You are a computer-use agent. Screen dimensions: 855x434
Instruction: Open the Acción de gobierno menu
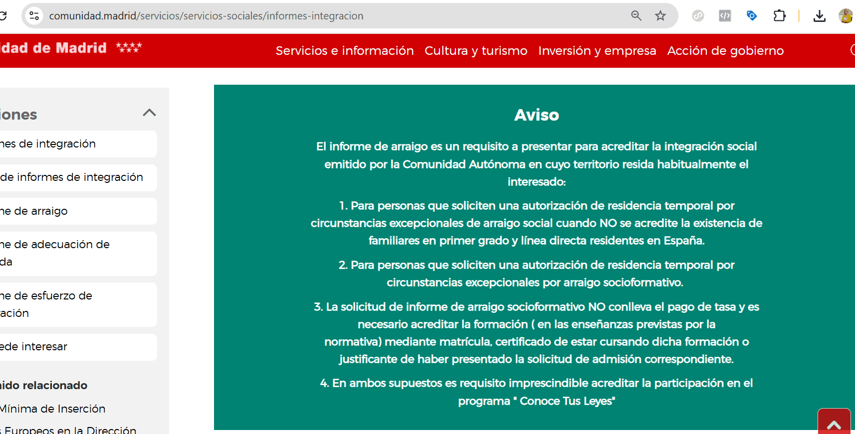point(725,51)
